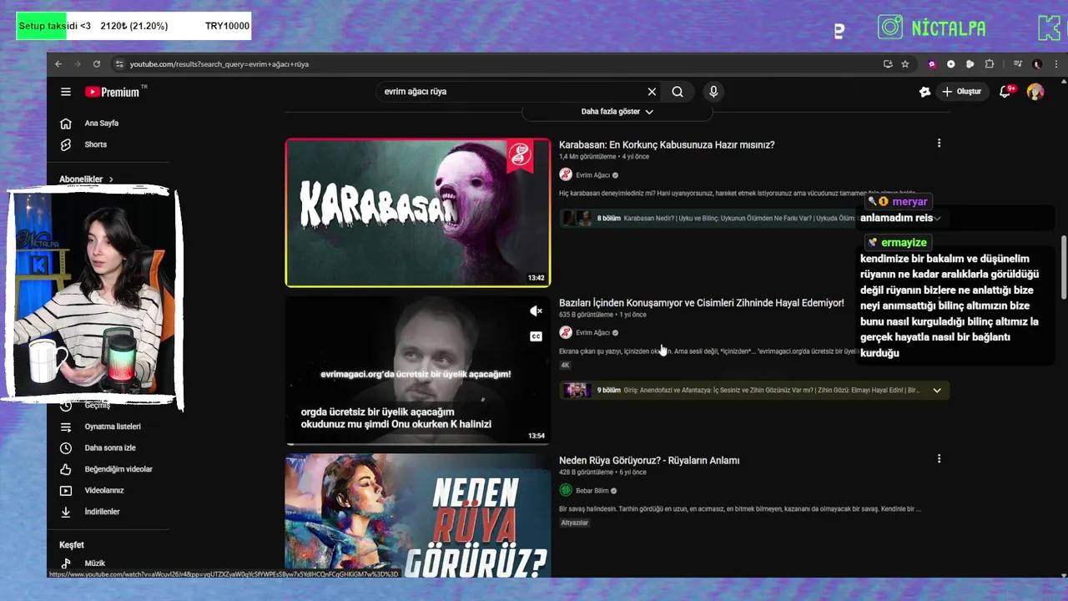Click the Keşfet section heading
The width and height of the screenshot is (1068, 601).
tap(72, 545)
